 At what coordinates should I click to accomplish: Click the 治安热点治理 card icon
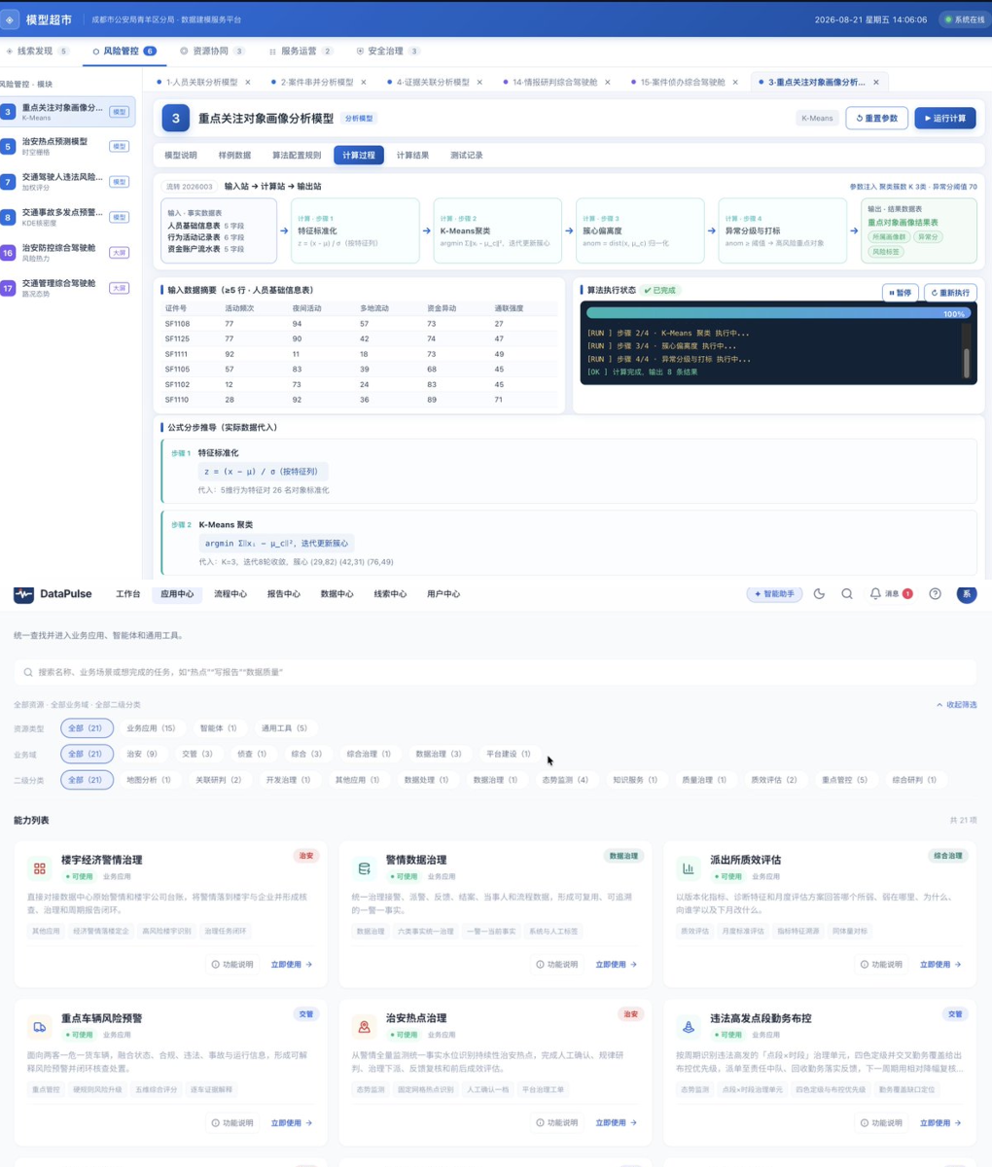pos(364,1026)
